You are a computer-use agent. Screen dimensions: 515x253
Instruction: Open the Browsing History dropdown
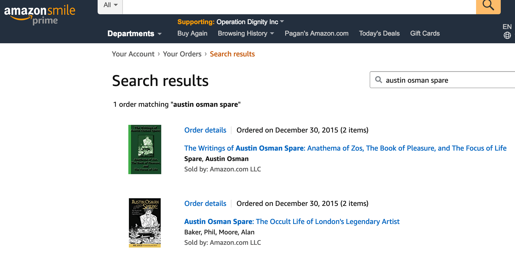[x=246, y=33]
